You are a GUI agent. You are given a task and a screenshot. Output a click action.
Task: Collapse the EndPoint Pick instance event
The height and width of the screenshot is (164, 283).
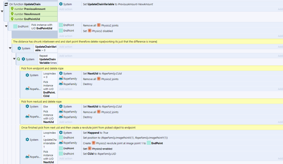pos(6,26)
